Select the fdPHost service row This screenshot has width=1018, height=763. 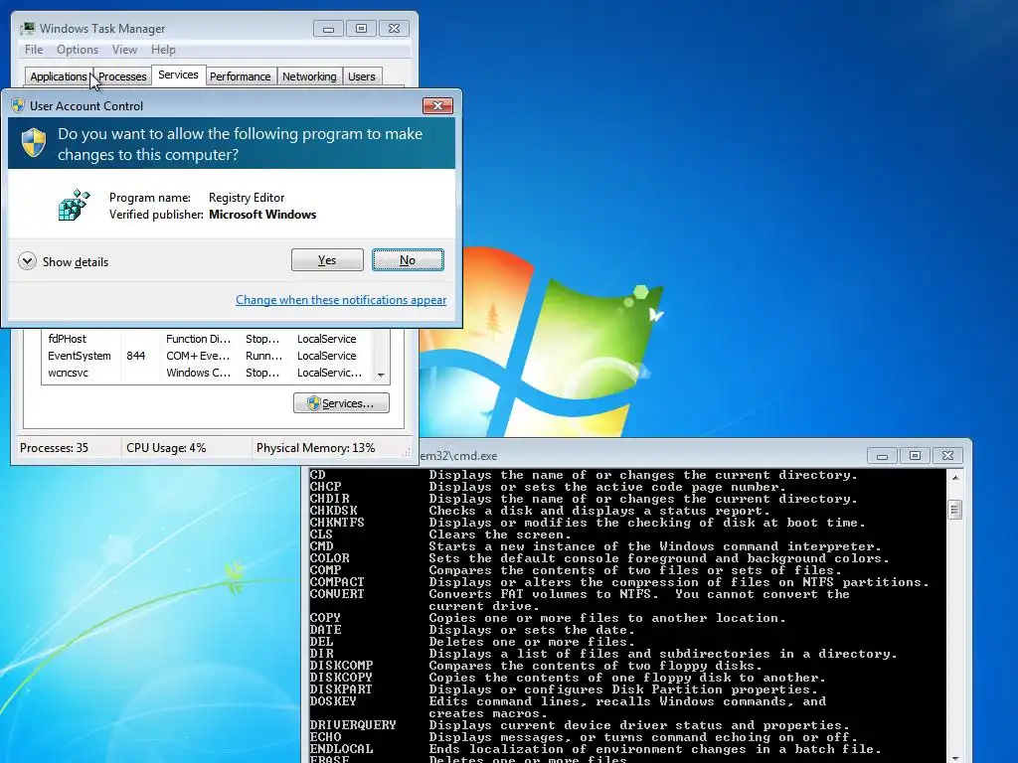207,339
